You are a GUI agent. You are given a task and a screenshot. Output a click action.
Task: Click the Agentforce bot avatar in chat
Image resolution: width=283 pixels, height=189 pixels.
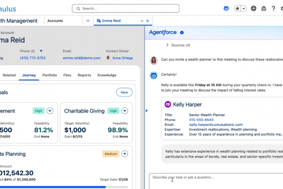(154, 75)
